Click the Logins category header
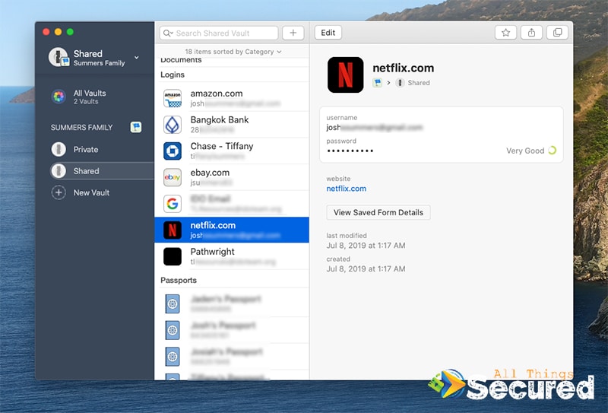 coord(173,75)
